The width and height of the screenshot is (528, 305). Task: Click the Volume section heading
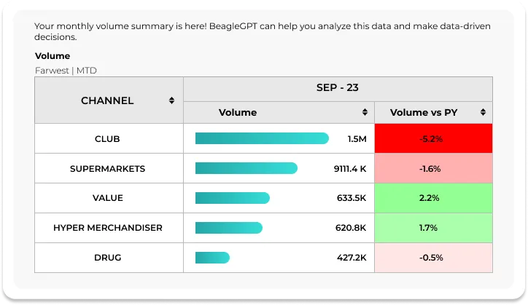[x=53, y=56]
